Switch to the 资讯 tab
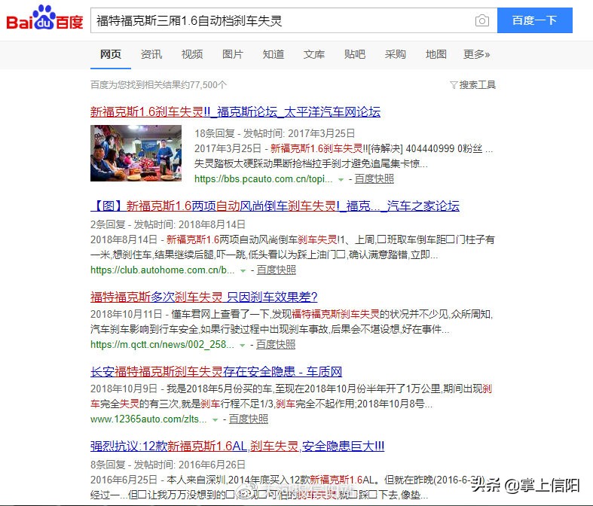593x506 pixels. pyautogui.click(x=151, y=54)
